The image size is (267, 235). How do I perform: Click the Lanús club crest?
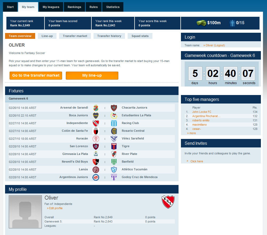pos(96,170)
